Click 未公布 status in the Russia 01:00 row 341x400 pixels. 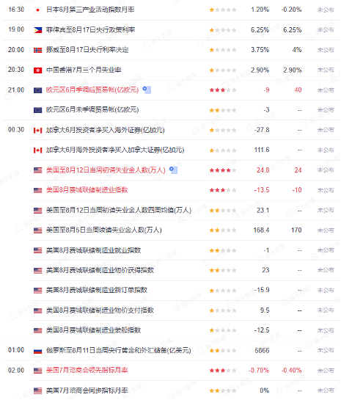(326, 351)
